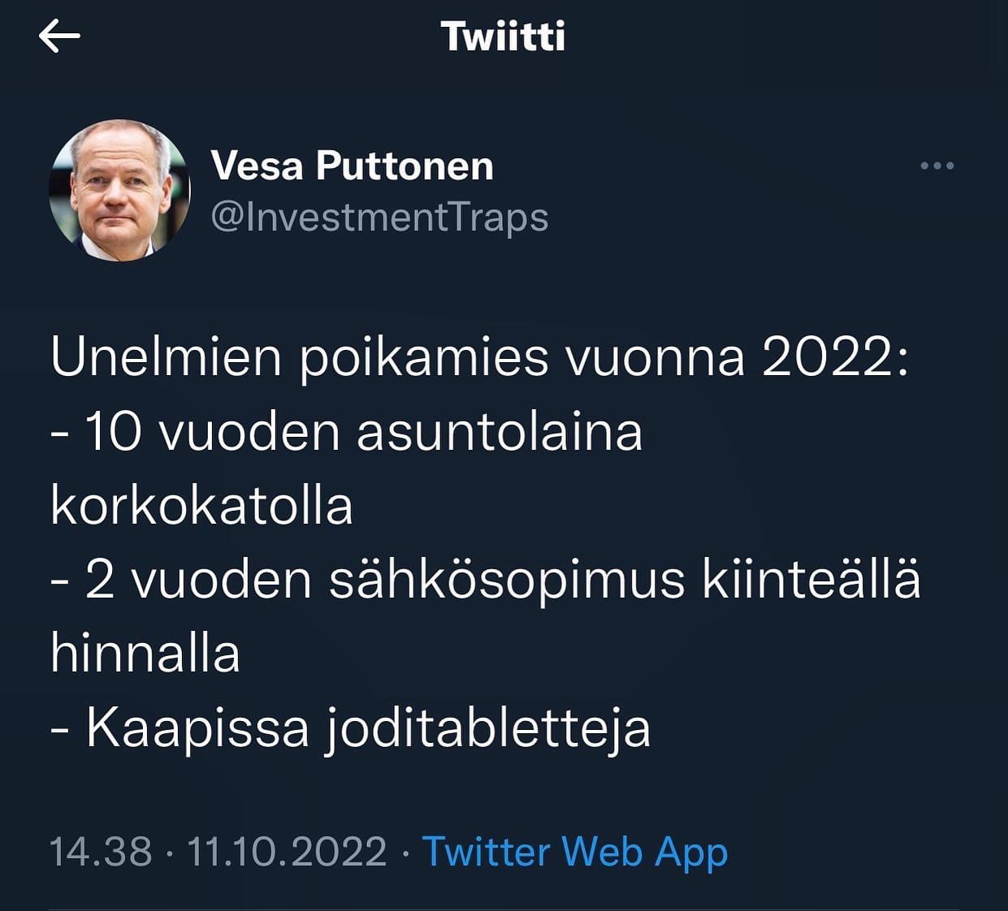The image size is (1008, 911).
Task: Click the word "sähkösopimus" in the tweet
Action: [x=507, y=580]
